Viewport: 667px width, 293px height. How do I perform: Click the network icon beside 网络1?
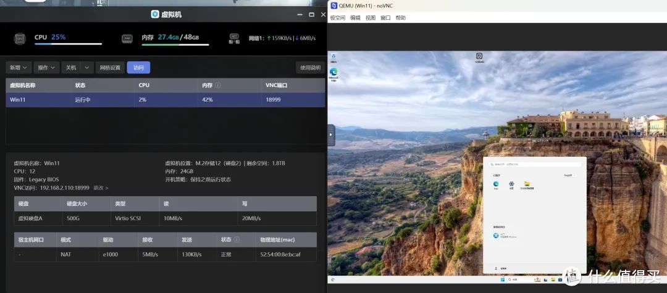(x=234, y=38)
